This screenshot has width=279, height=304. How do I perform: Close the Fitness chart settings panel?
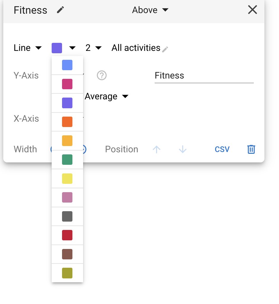click(252, 10)
